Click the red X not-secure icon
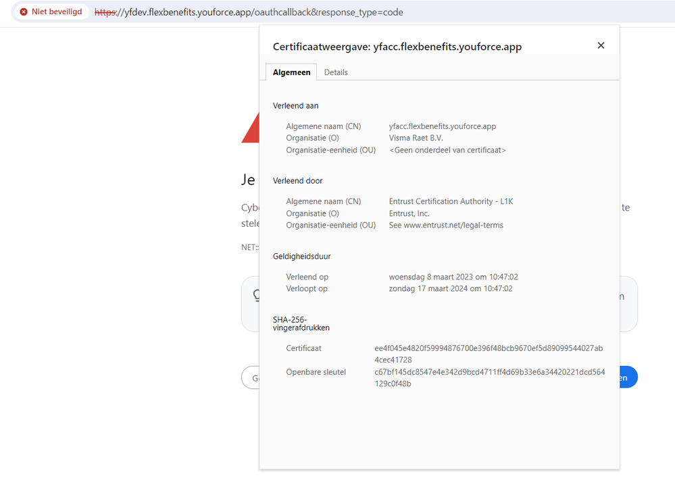 pos(24,12)
